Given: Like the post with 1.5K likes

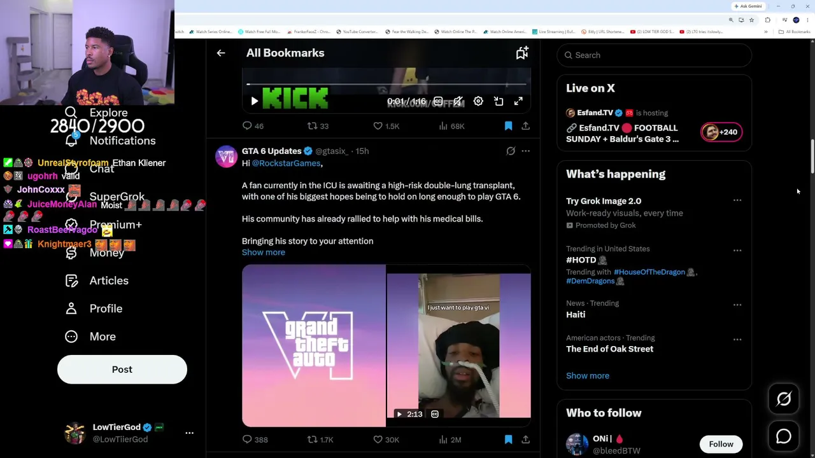Looking at the screenshot, I should pos(386,126).
